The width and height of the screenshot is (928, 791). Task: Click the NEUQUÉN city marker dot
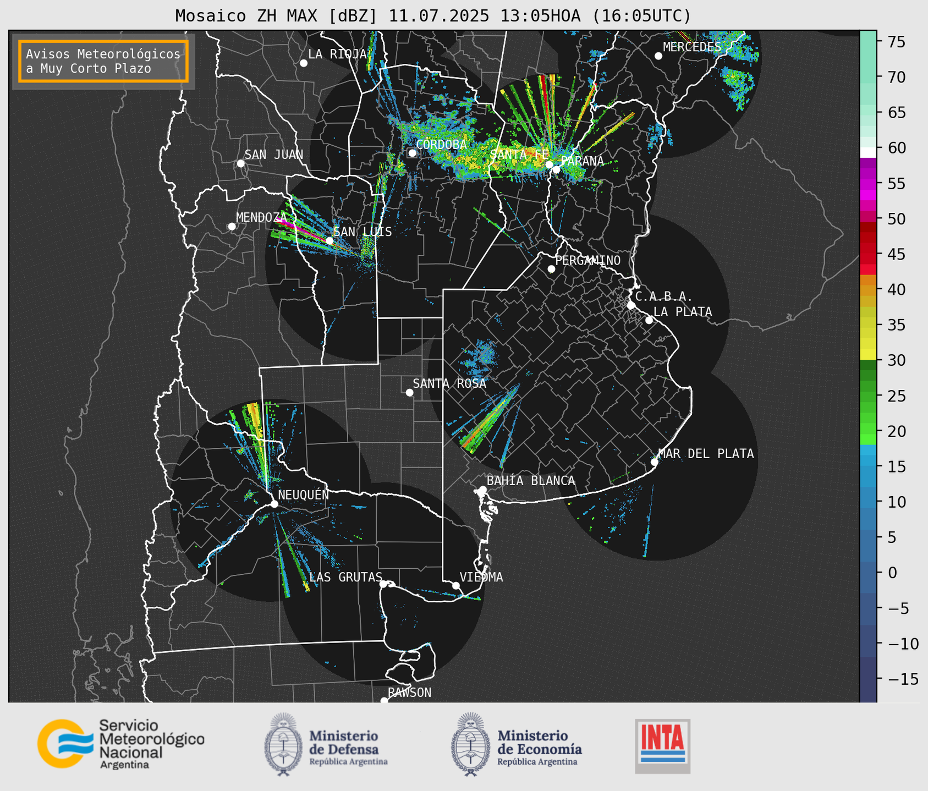274,504
